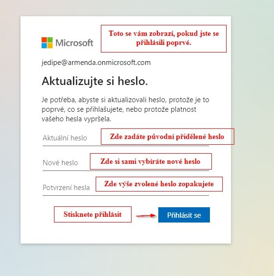Click the green square of Microsoft logo
The height and width of the screenshot is (276, 274).
[50, 40]
